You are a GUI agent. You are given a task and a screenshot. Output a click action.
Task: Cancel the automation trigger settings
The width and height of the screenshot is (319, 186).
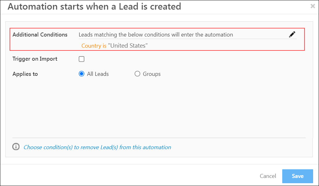click(x=268, y=176)
